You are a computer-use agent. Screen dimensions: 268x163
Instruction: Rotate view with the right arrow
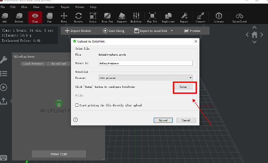[x=262, y=35]
